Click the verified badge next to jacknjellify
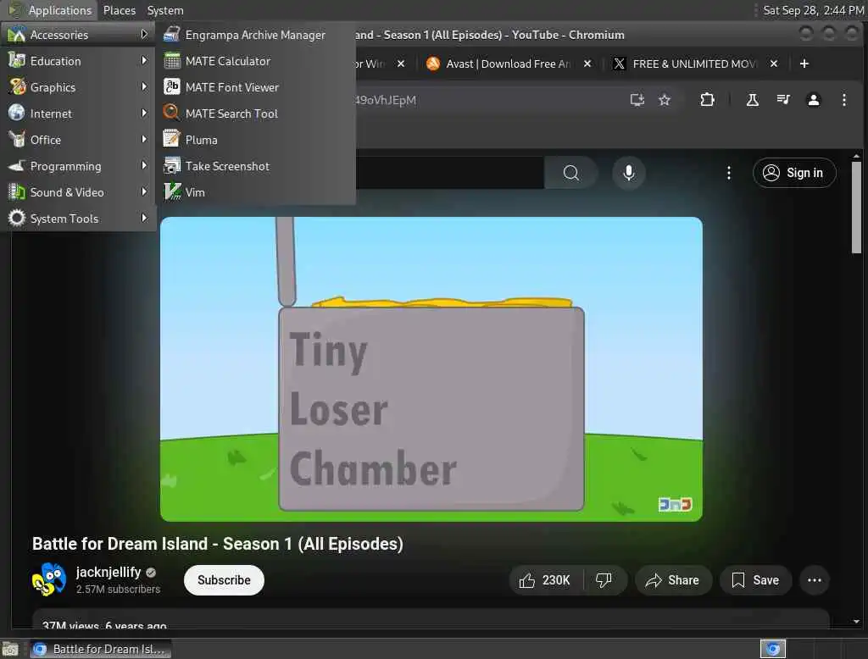 coord(151,573)
